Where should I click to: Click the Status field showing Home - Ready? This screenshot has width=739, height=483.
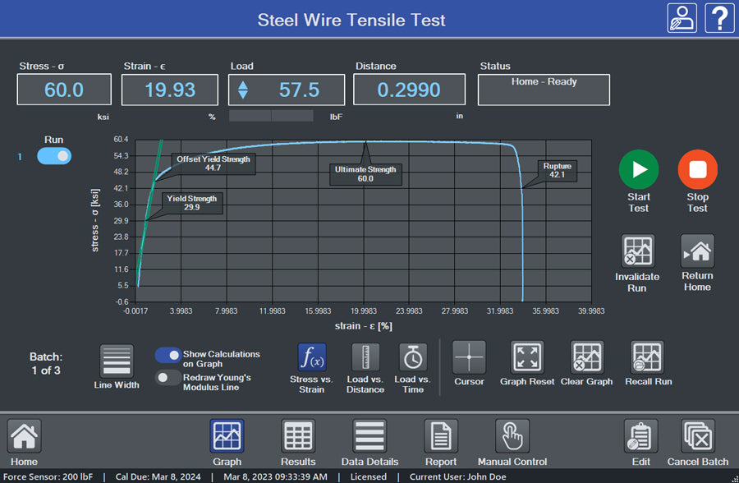click(x=543, y=89)
